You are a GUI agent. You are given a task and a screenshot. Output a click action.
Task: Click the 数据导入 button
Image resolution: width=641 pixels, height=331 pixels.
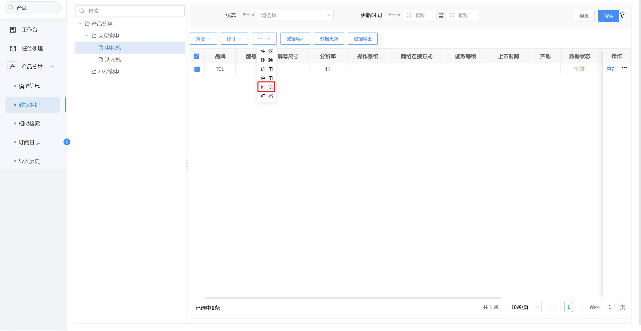click(x=295, y=39)
